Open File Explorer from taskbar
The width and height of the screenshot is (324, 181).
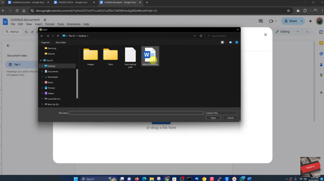[x=152, y=179]
